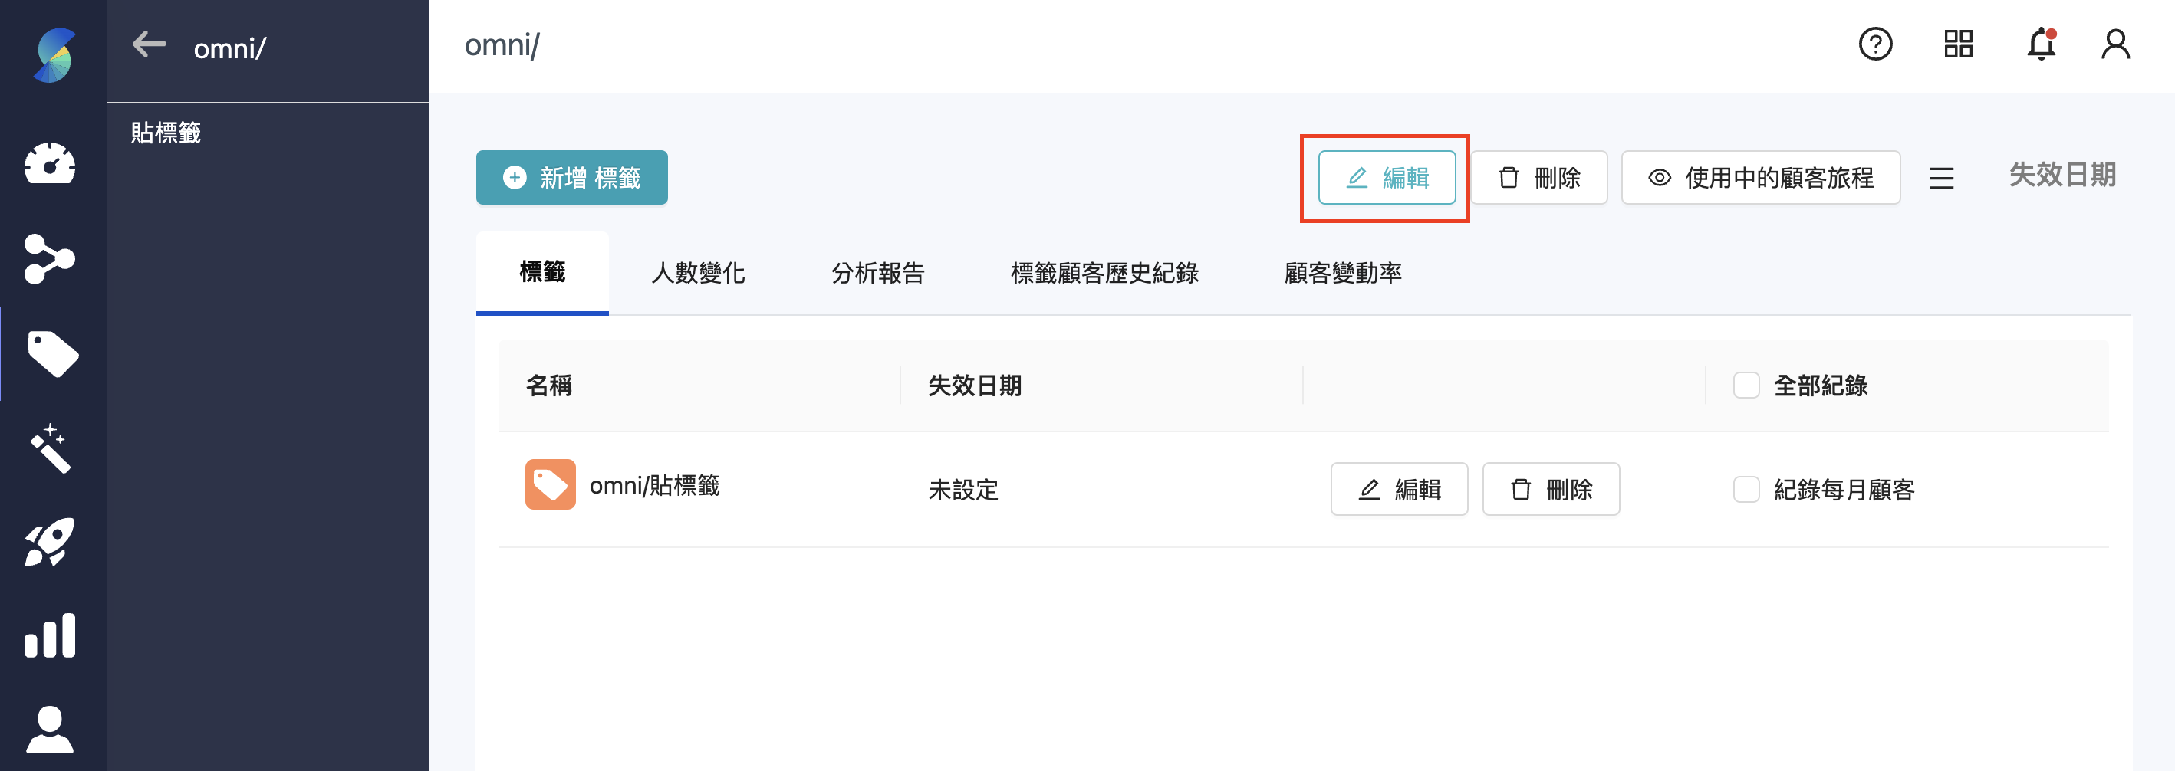Viewport: 2175px width, 771px height.
Task: Switch to the 人數變化 tab
Action: coord(697,273)
